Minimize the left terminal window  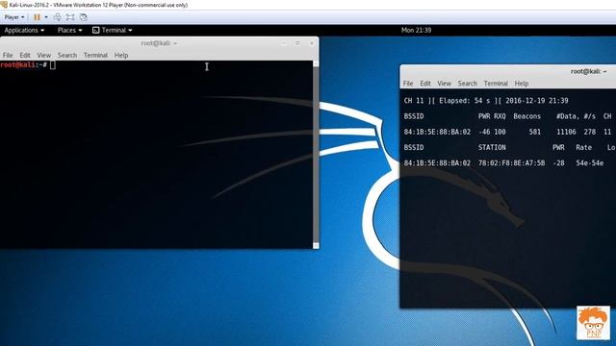283,43
